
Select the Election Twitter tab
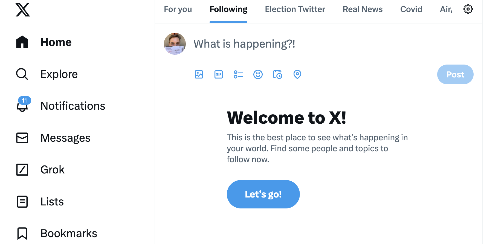click(x=295, y=9)
